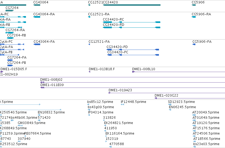
Task: Open EST EK264821.5prime
Action: (118, 123)
